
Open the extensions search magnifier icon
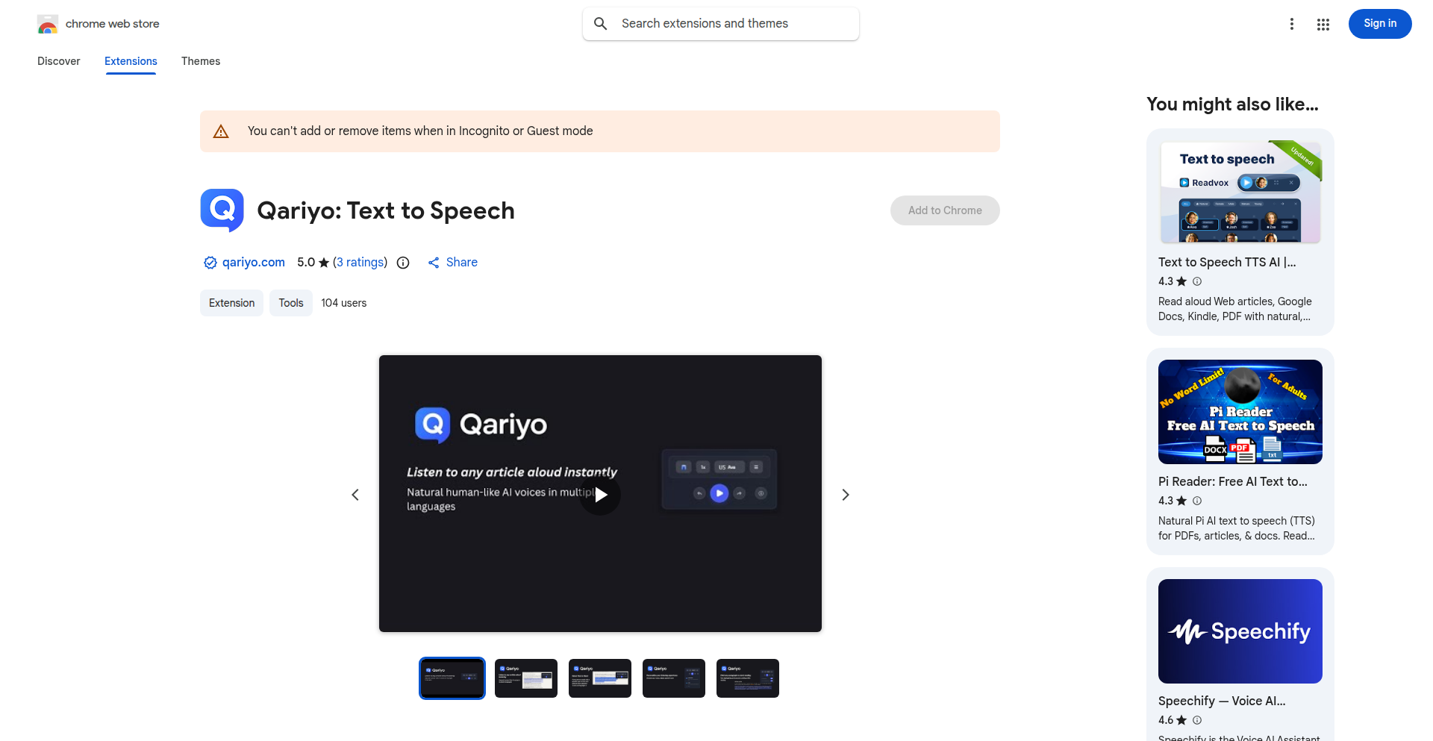click(600, 23)
